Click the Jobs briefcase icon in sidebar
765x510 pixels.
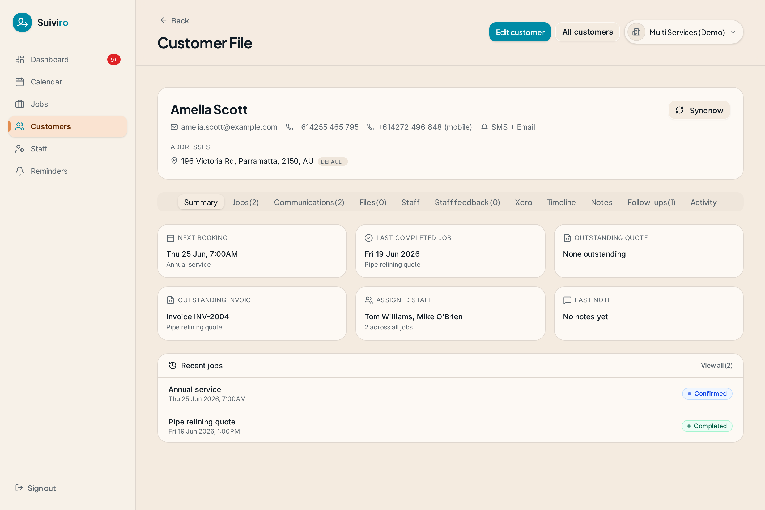coord(19,104)
